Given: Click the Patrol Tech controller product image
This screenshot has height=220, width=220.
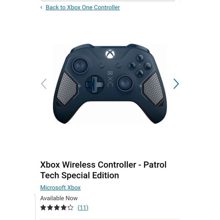Looking at the screenshot, I should [x=110, y=84].
